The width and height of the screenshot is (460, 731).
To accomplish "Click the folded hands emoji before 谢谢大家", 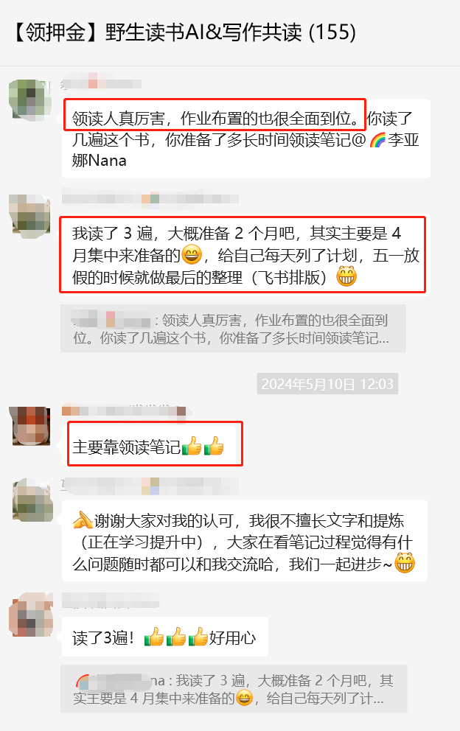I will (x=83, y=520).
